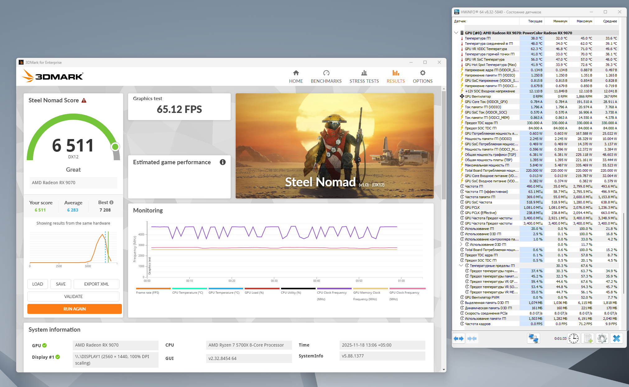Click the HWiNFO network monitors icon
This screenshot has height=387, width=629.
534,338
